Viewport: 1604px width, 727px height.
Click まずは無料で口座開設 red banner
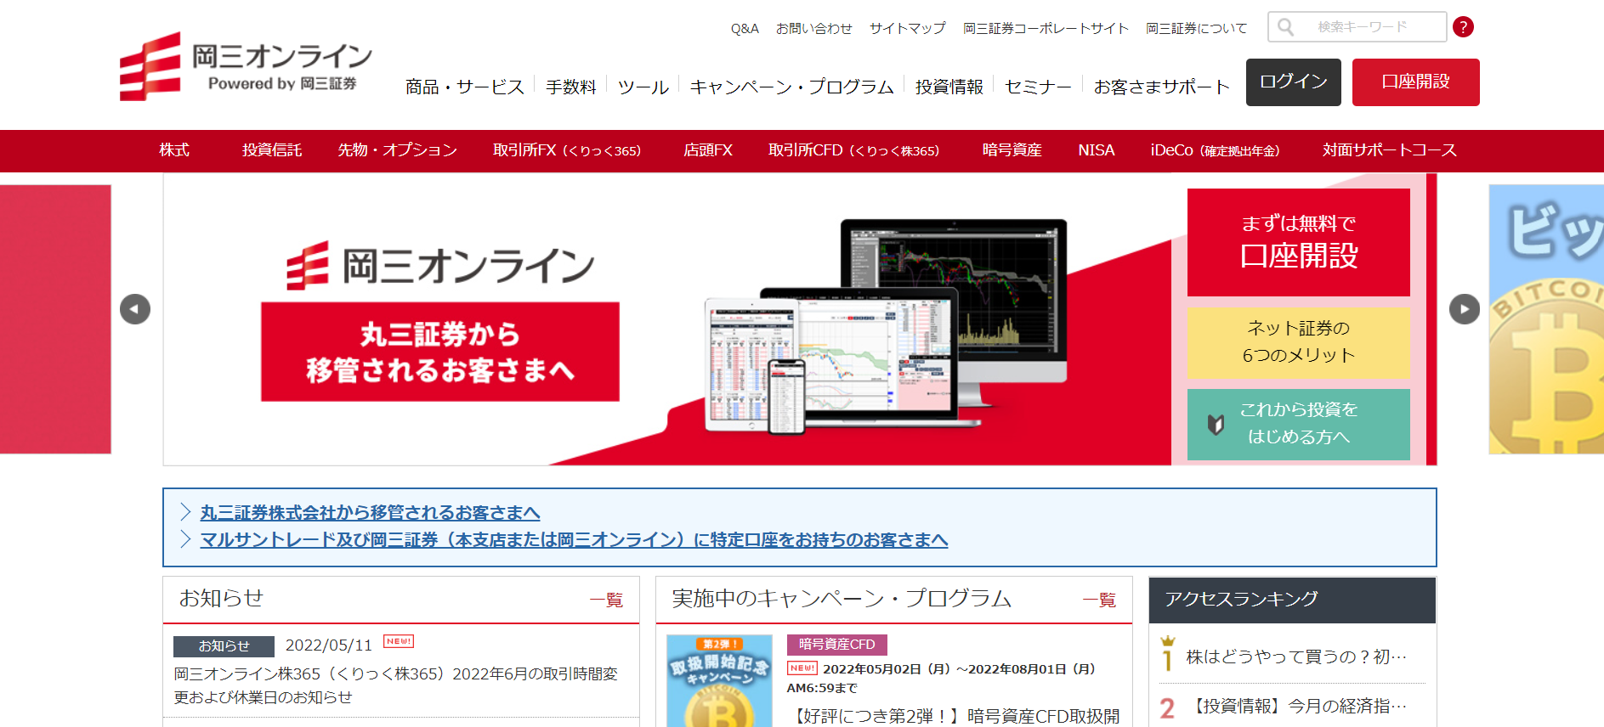click(x=1299, y=242)
